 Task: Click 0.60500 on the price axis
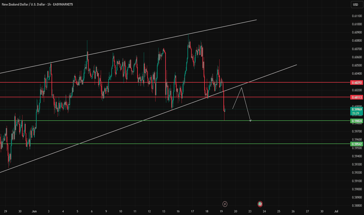[x=357, y=65]
